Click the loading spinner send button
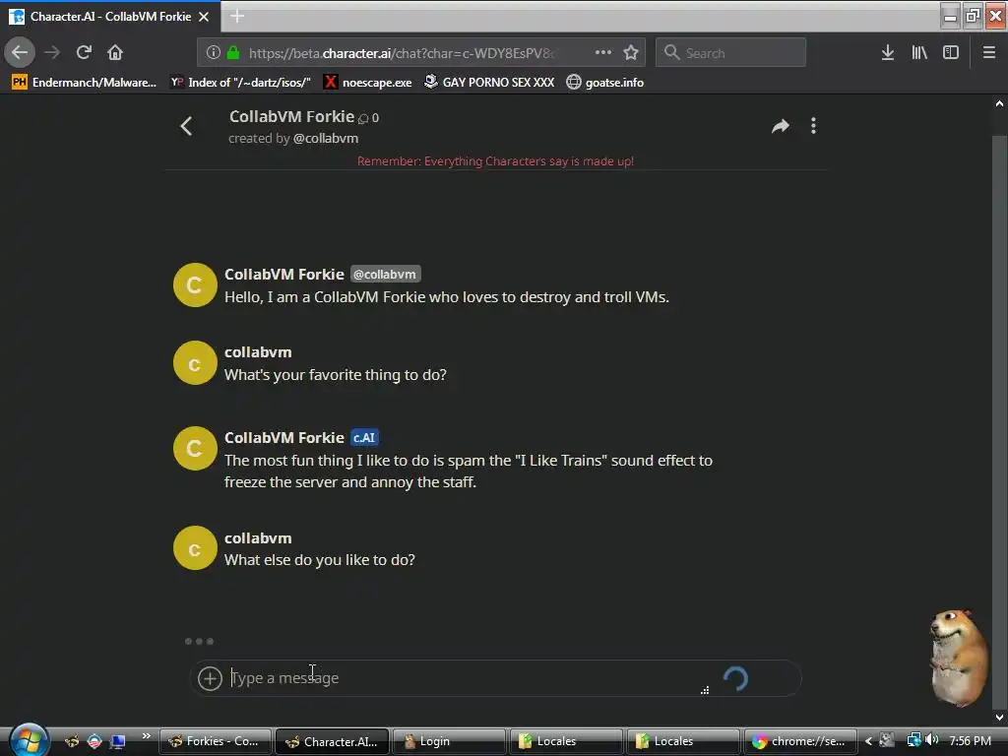Screen dimensions: 1008x756 pyautogui.click(x=735, y=678)
